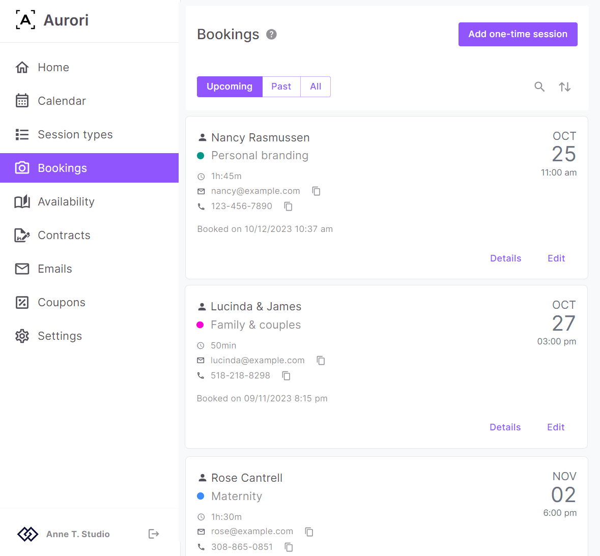Copy lucinda@example.com email address
This screenshot has width=600, height=556.
[321, 361]
